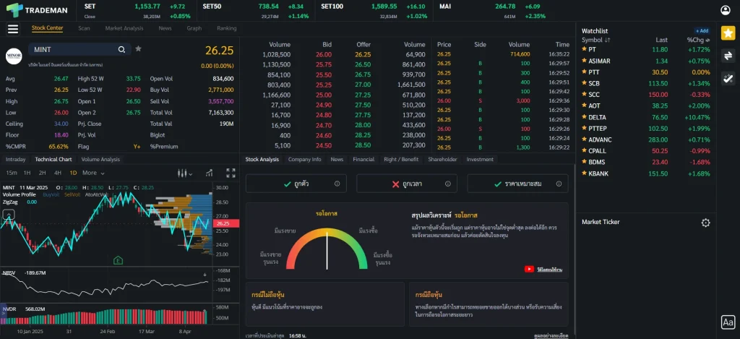740x339 pixels.
Task: Click the Aa font size icon
Action: [728, 322]
